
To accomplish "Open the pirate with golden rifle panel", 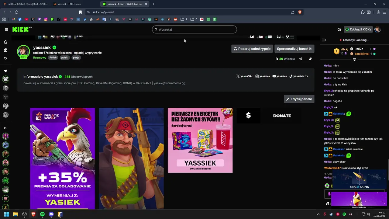I will [131, 158].
